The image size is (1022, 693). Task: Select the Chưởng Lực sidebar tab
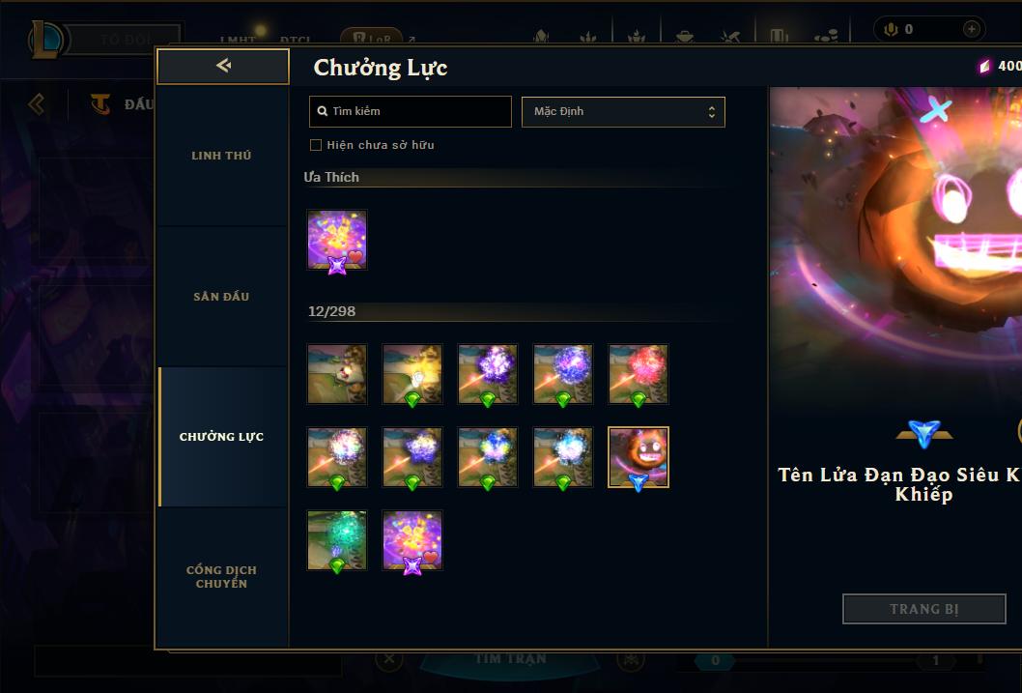click(221, 437)
